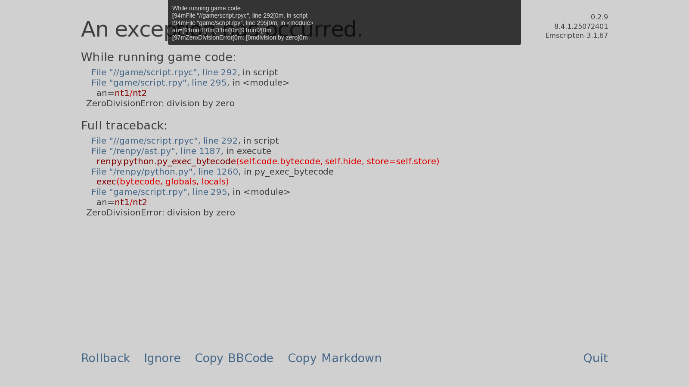Open script.rpy line 295 link in Full traceback

159,192
